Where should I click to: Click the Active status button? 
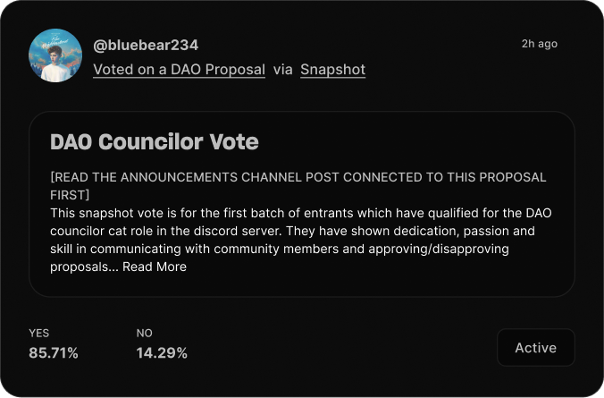[x=536, y=348]
